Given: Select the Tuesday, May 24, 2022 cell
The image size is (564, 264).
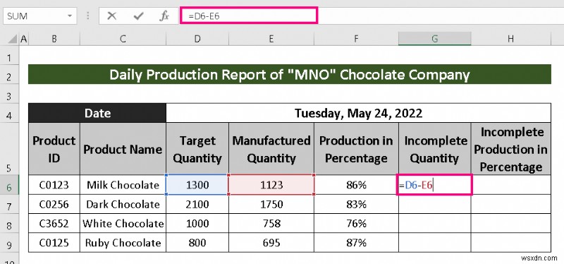Looking at the screenshot, I should tap(358, 113).
